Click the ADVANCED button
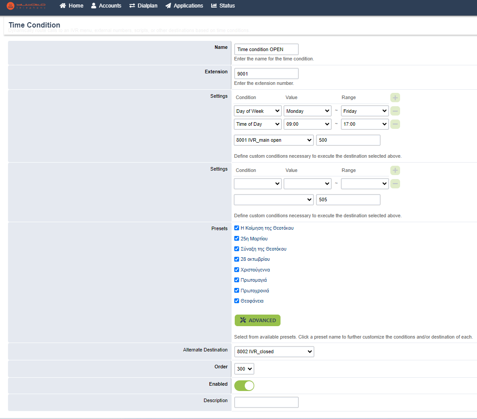Image resolution: width=477 pixels, height=419 pixels. [x=257, y=320]
